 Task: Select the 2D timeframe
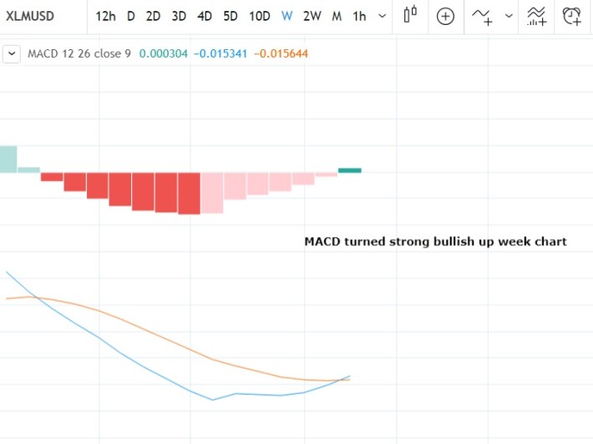pos(153,16)
